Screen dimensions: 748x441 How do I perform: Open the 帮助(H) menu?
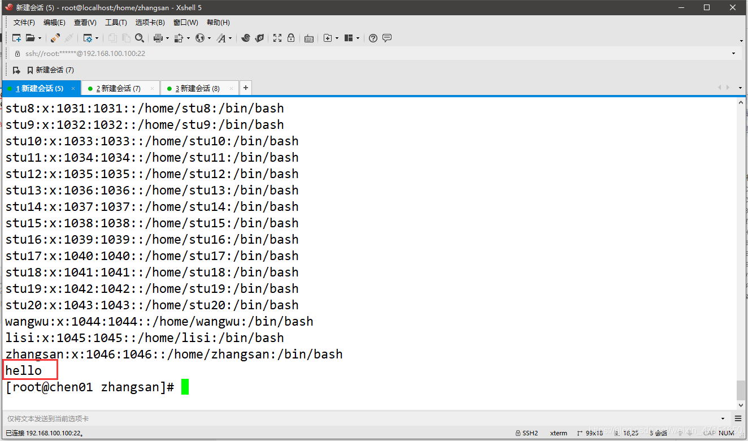click(x=218, y=23)
